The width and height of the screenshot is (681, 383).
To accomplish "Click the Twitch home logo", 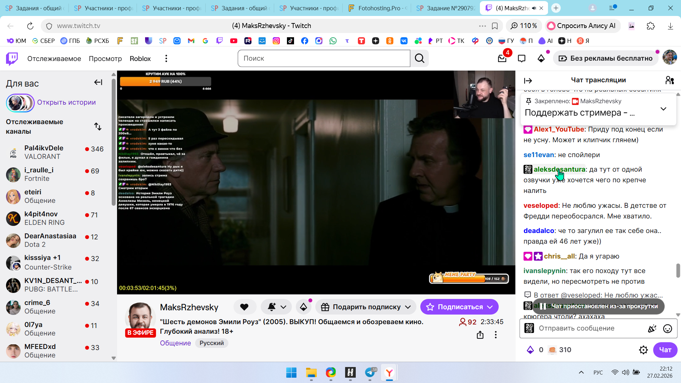I will (x=12, y=59).
